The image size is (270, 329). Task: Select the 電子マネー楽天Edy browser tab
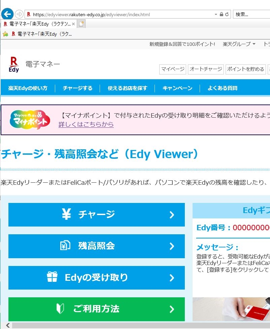[x=39, y=24]
